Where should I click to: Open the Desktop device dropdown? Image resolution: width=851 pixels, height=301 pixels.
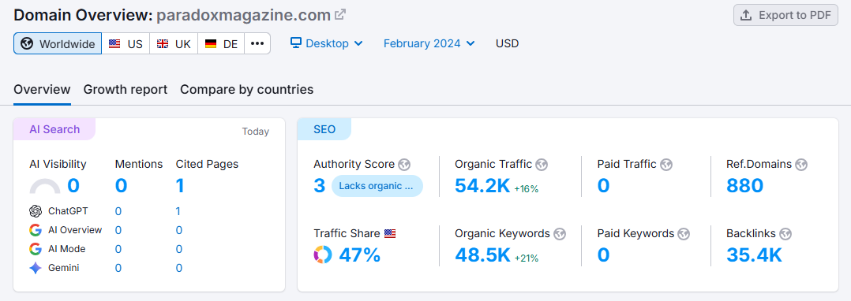326,43
